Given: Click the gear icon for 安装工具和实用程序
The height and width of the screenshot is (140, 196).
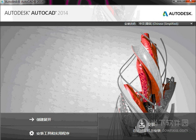Looking at the screenshot, I should coord(32,133).
